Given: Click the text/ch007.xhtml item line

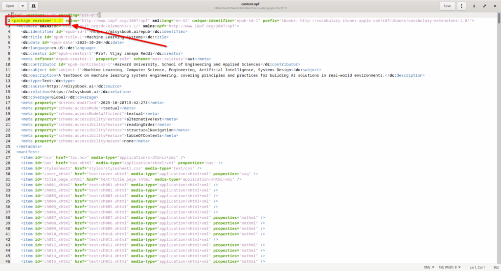Looking at the screenshot, I should [143, 218].
